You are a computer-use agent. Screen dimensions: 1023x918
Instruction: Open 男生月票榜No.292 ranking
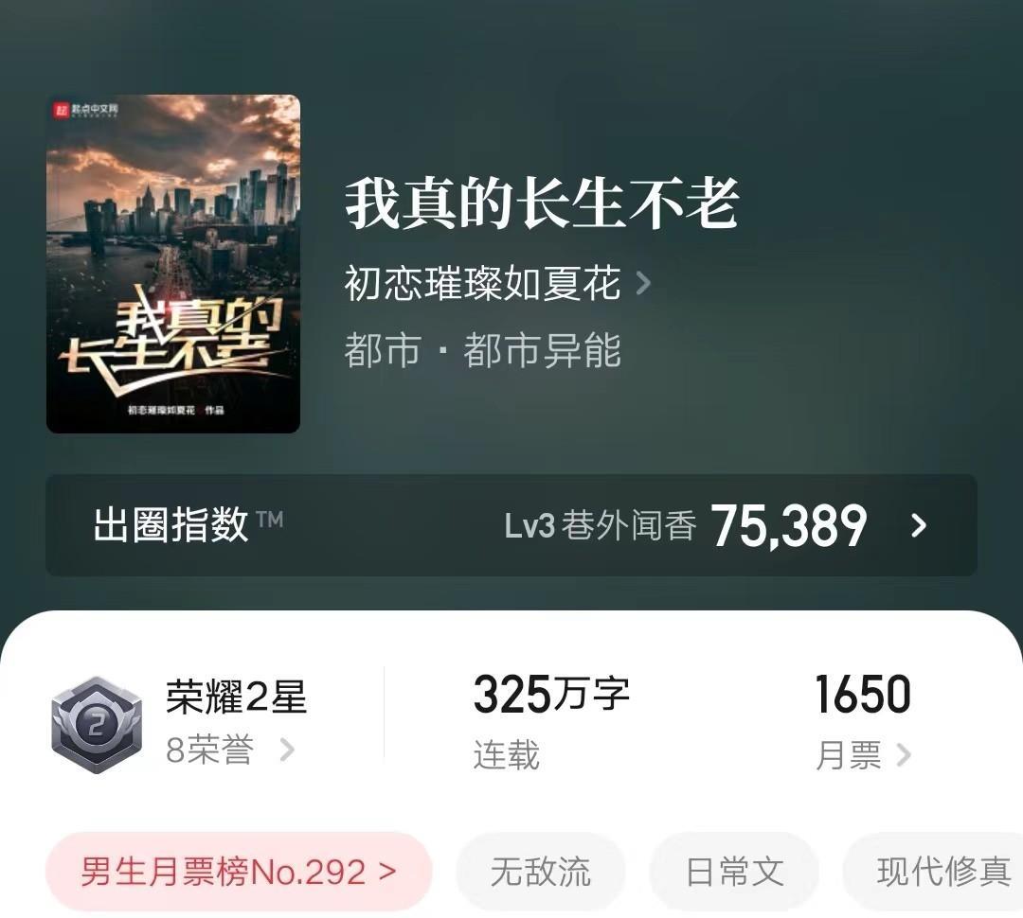pyautogui.click(x=239, y=872)
